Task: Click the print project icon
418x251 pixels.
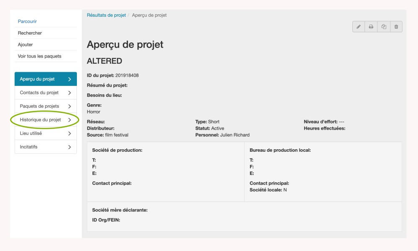Action: (371, 27)
